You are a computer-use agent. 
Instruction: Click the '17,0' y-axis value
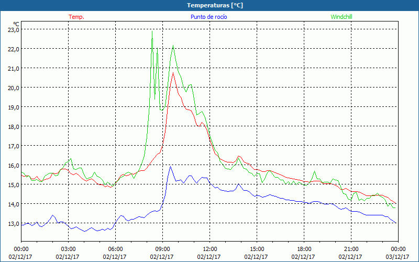pyautogui.click(x=14, y=146)
